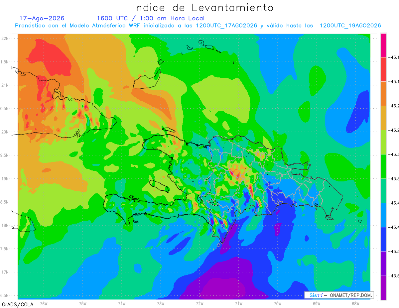Click the '22N' latitude label
This screenshot has height=308, width=399.
[x=6, y=38]
